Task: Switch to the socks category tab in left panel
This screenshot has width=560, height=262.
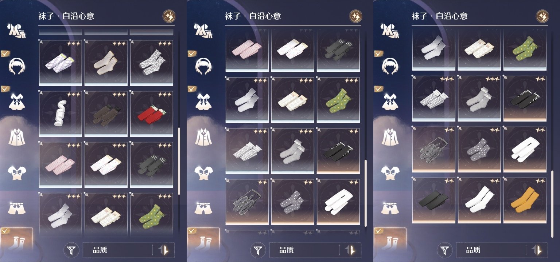Action: (16, 239)
